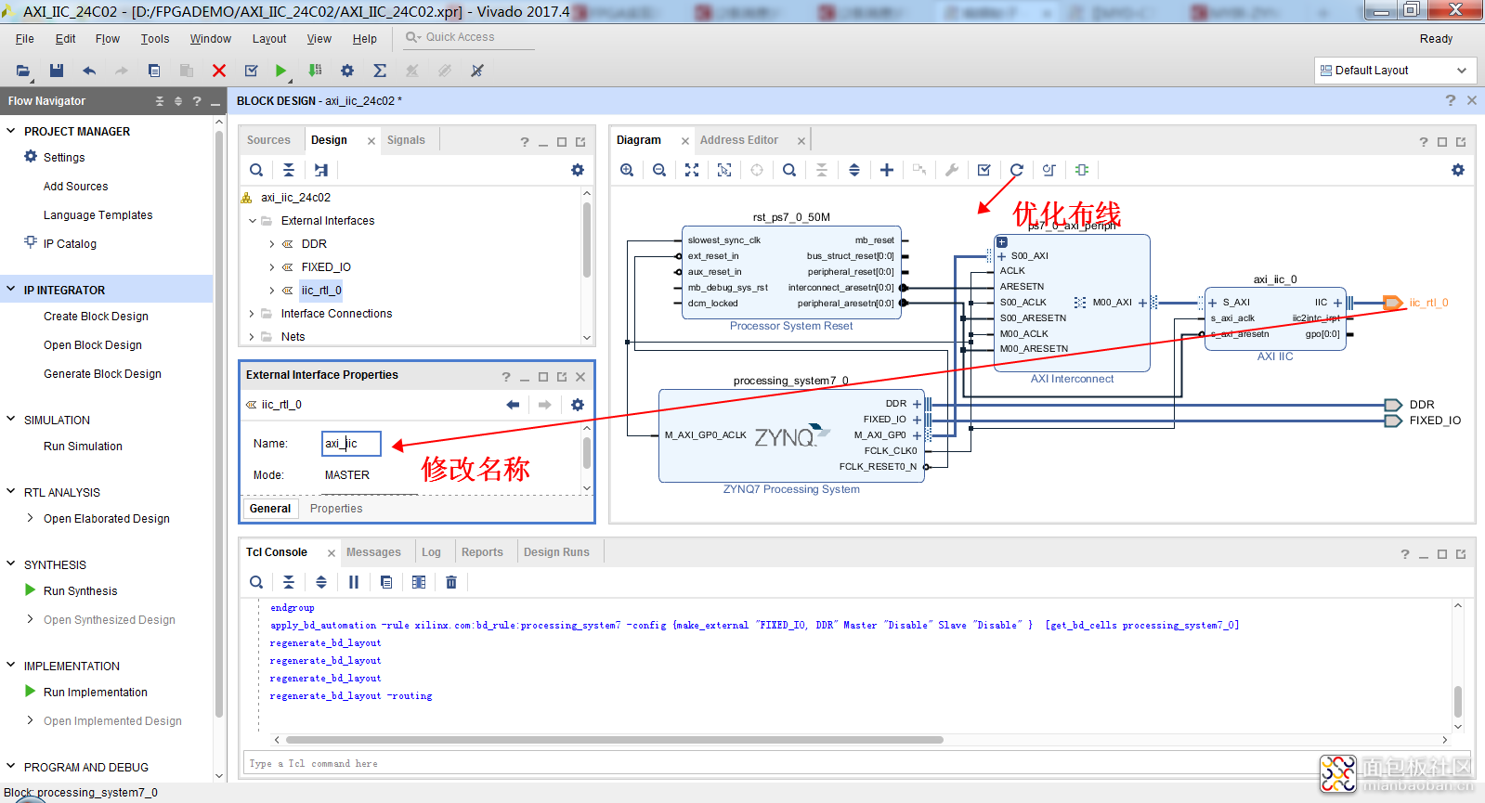Image resolution: width=1485 pixels, height=803 pixels.
Task: Collapse the IP INTEGRATOR section
Action: tap(11, 290)
